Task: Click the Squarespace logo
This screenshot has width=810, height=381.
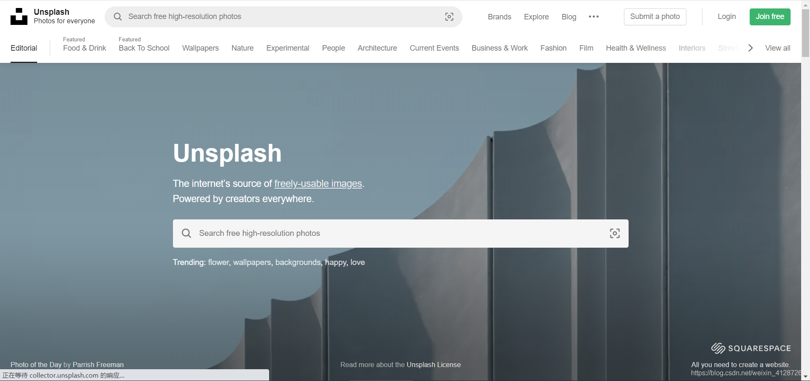Action: click(751, 348)
